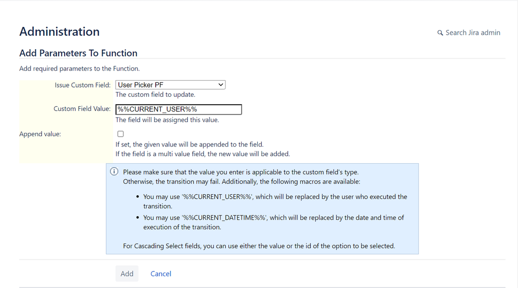Click the info icon in blue notice
Viewport: 518px width, 288px height.
(114, 171)
